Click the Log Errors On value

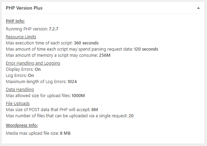pyautogui.click(x=31, y=76)
